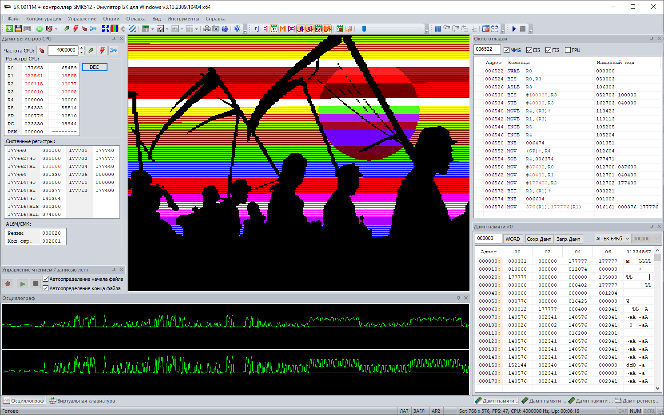Click the green reset CPU icon
The image size is (664, 415).
pyautogui.click(x=40, y=29)
